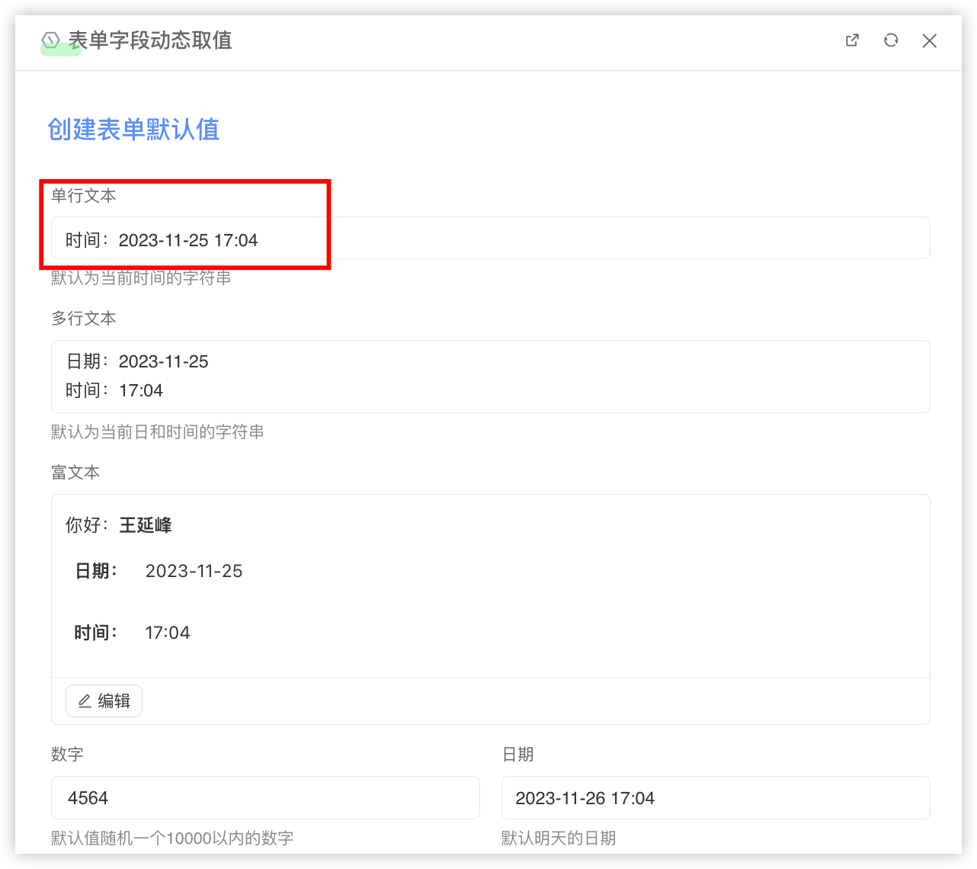Click the 数字 field label
The width and height of the screenshot is (977, 869).
pyautogui.click(x=67, y=755)
